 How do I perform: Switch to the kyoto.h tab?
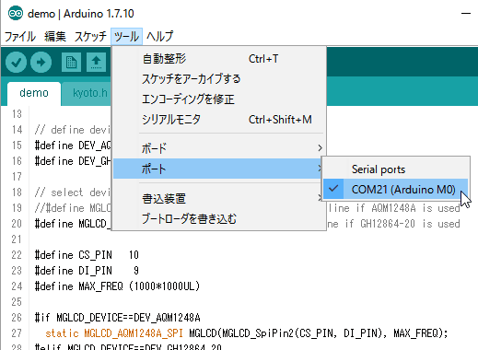(89, 93)
